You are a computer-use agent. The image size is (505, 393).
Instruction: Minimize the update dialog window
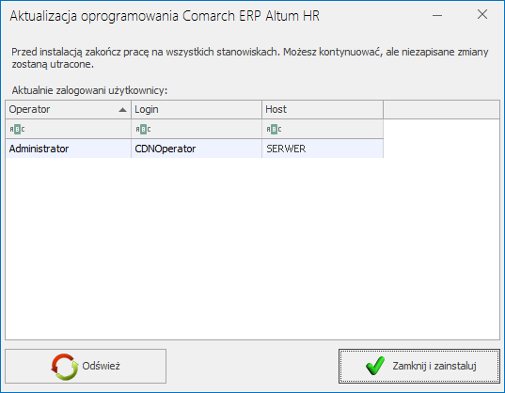click(x=437, y=15)
